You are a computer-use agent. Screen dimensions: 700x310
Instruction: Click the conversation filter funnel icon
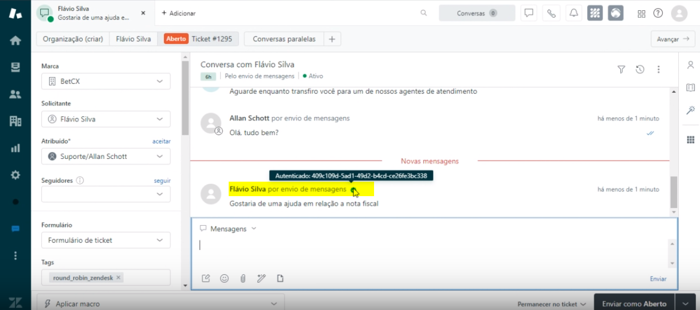(x=621, y=69)
